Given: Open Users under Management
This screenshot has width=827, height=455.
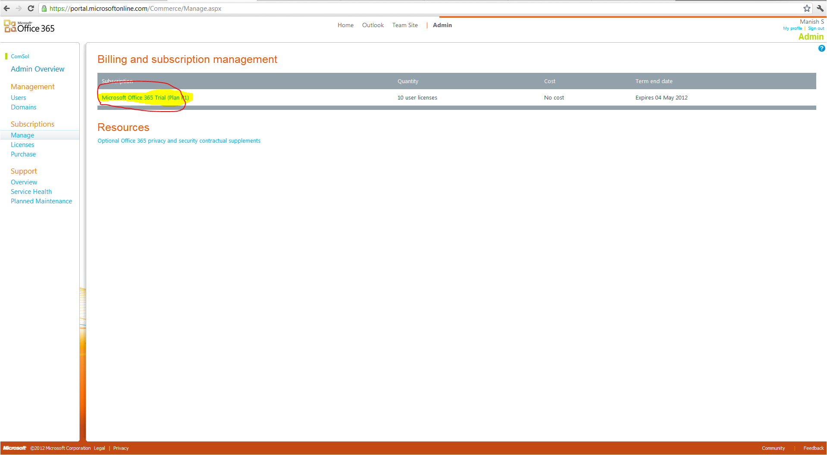Looking at the screenshot, I should pyautogui.click(x=19, y=98).
